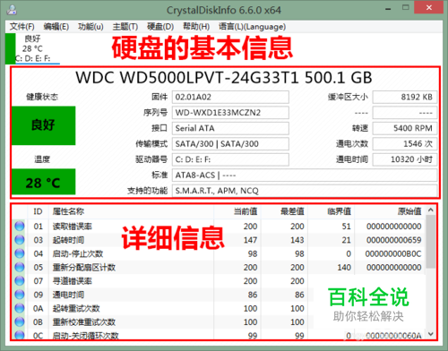Click the serial number field WD-WXD1E33MCZN2

pos(230,113)
